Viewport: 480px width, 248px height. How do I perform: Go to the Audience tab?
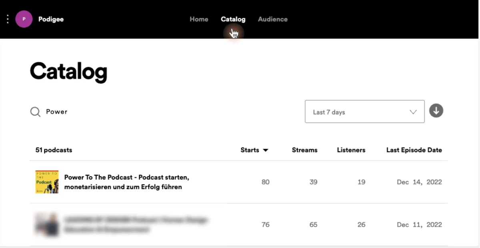pos(273,19)
